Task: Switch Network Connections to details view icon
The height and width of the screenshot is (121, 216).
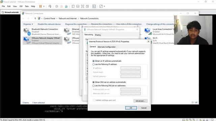Action: pyautogui.click(x=193, y=103)
